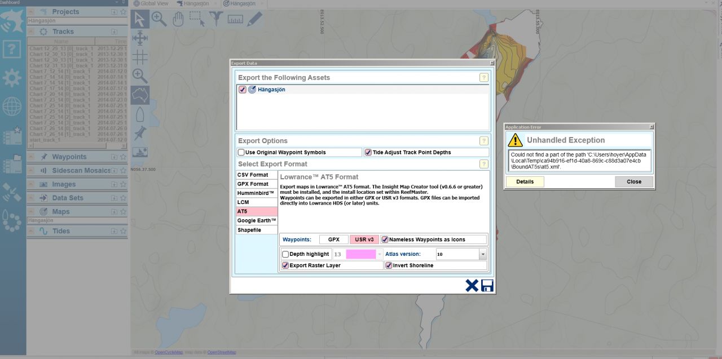Viewport: 722px width, 359px height.
Task: Select Google Earth export format
Action: [x=257, y=220]
